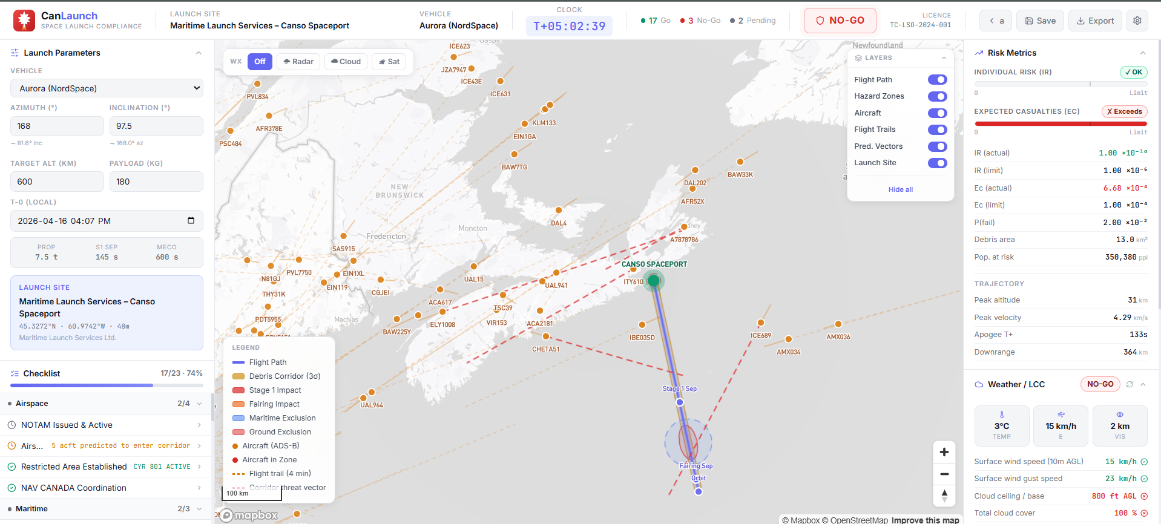Open settings gear icon in header

pos(1137,21)
